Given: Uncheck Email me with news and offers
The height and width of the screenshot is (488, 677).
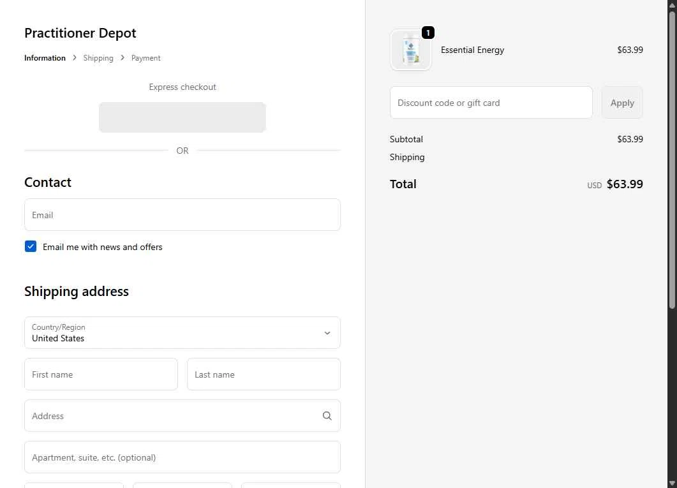Looking at the screenshot, I should [x=31, y=246].
